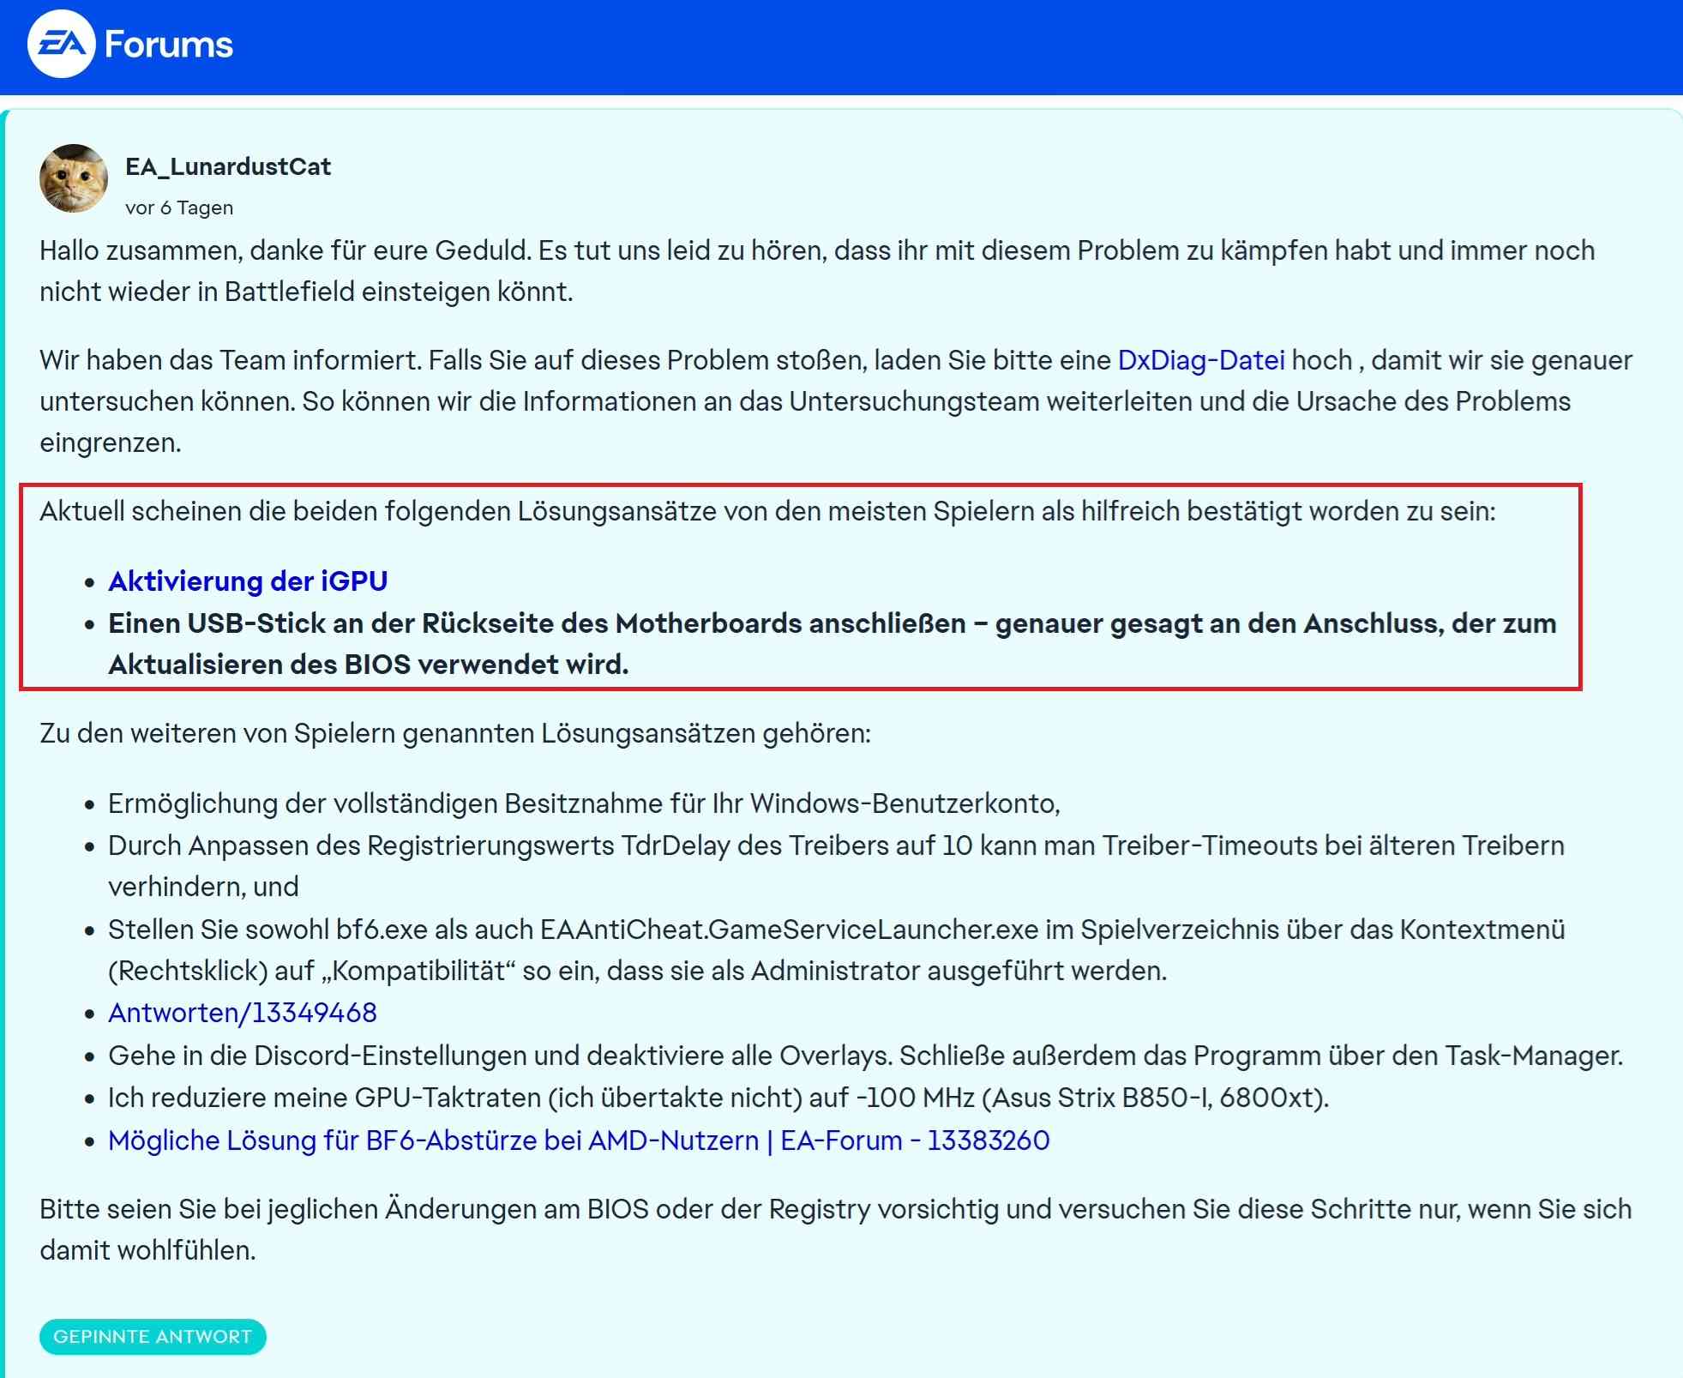Open the DxDiag-Datei link
The width and height of the screenshot is (1683, 1378).
click(x=1201, y=360)
